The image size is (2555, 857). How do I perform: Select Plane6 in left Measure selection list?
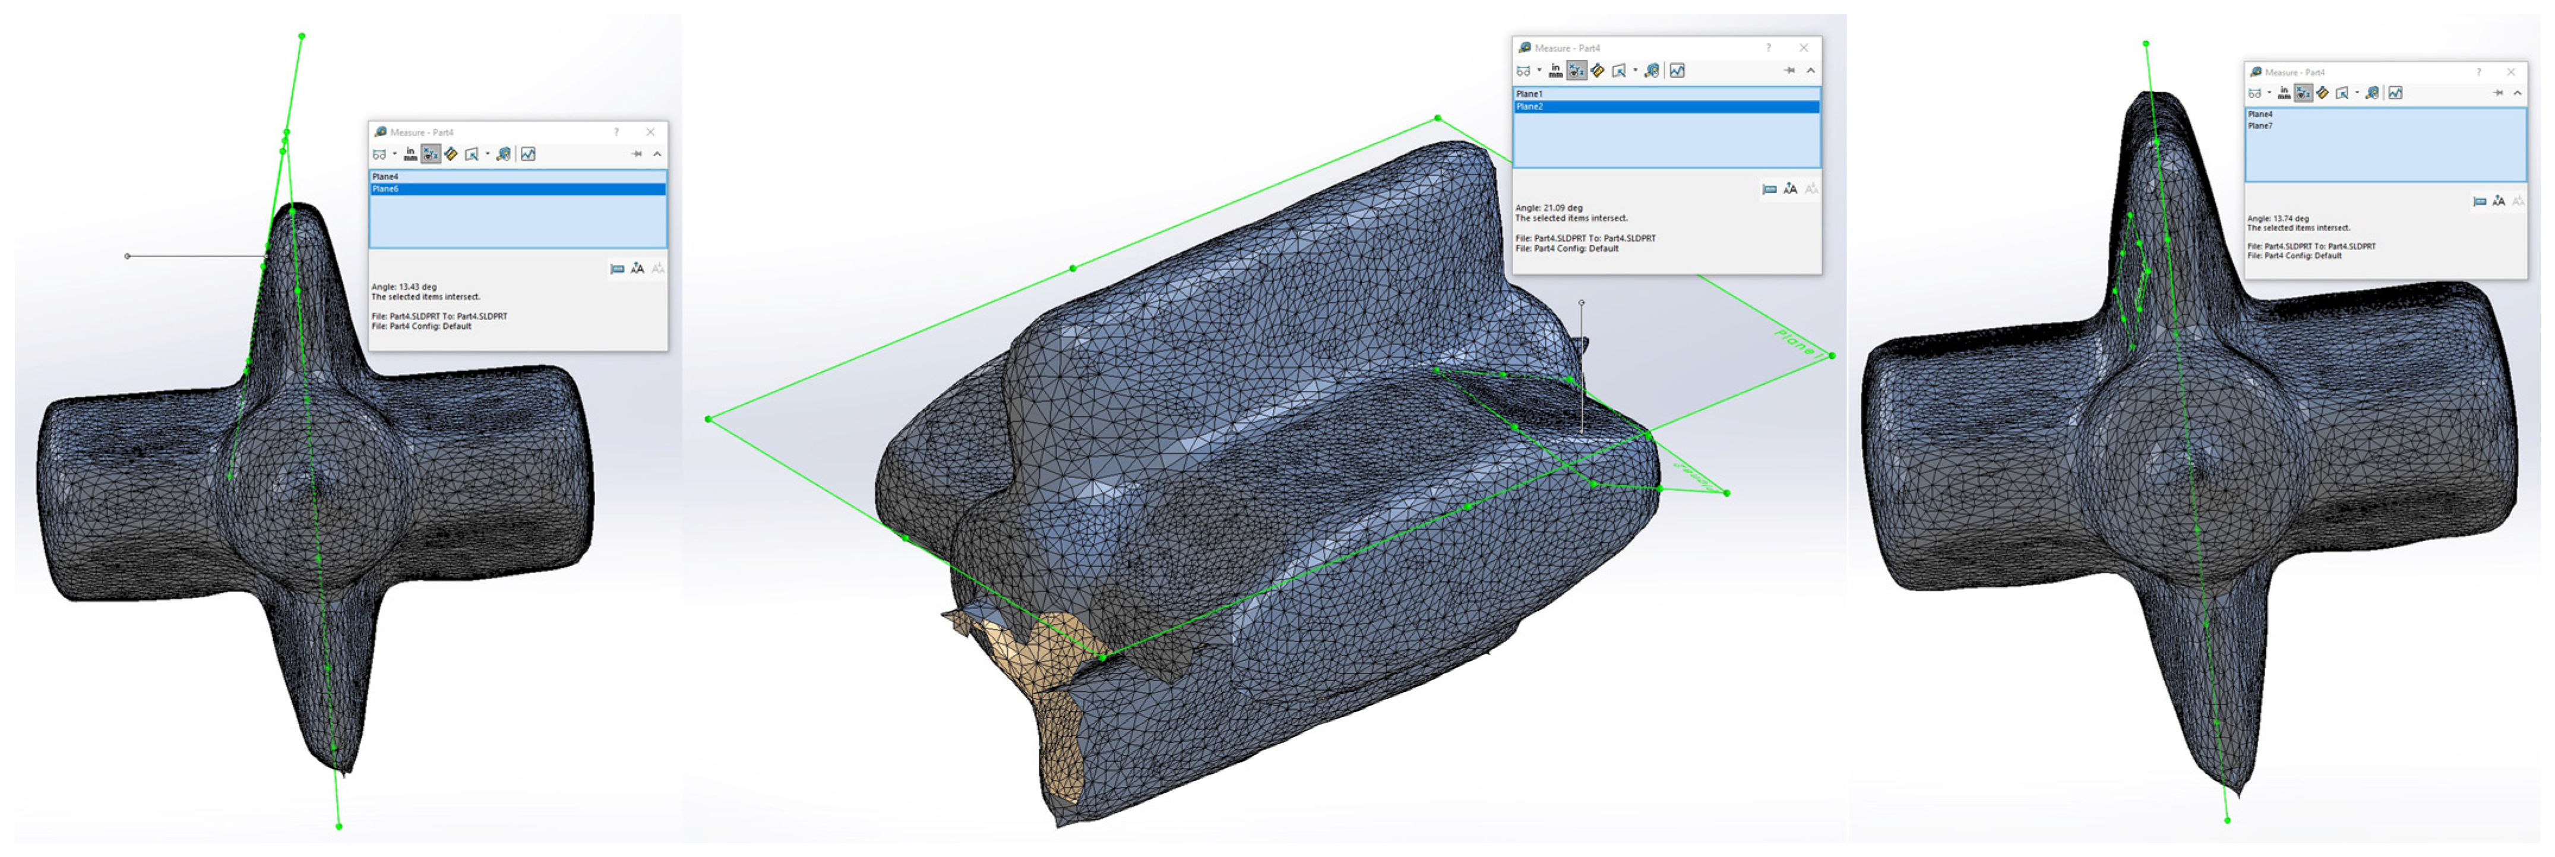tap(387, 188)
